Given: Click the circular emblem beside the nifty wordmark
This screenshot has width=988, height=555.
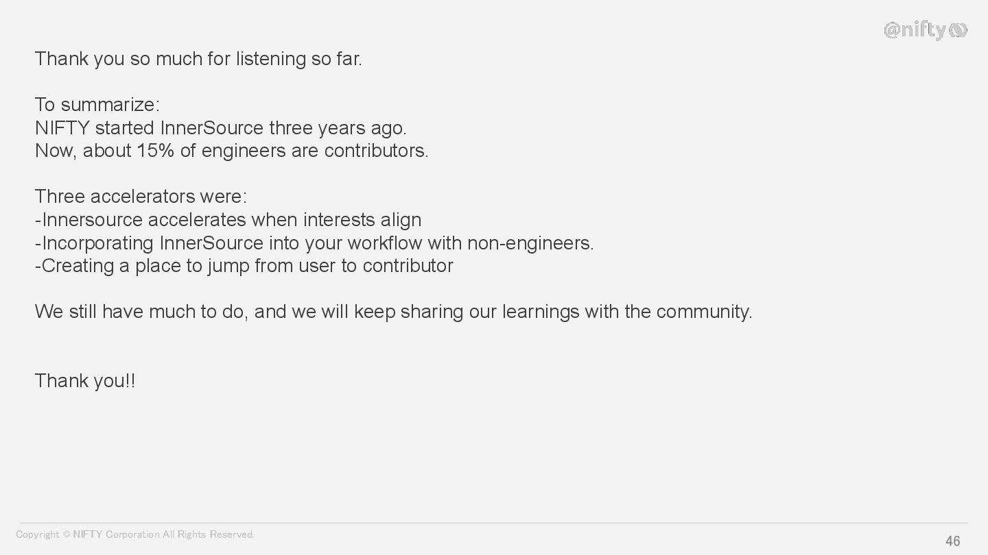Looking at the screenshot, I should tap(958, 30).
